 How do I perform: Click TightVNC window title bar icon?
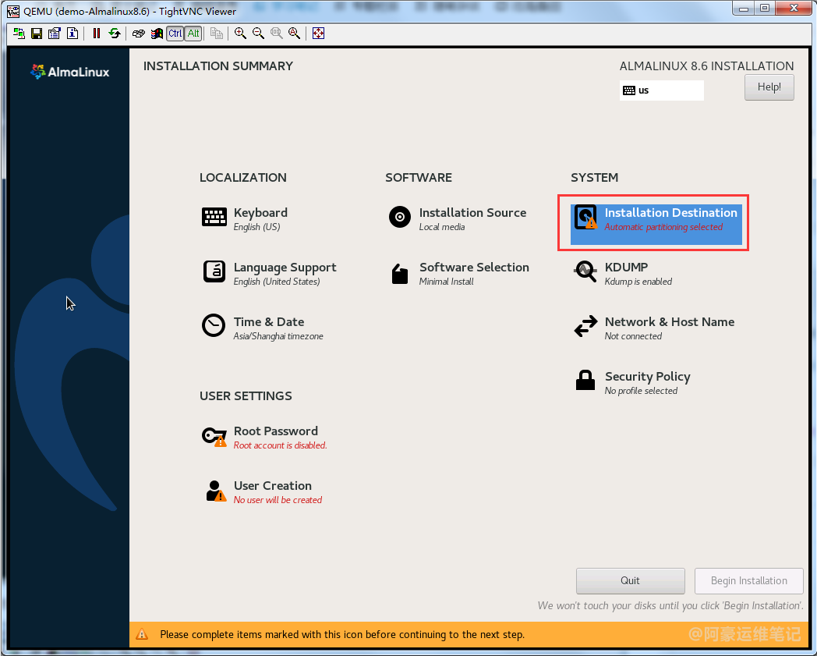(13, 11)
